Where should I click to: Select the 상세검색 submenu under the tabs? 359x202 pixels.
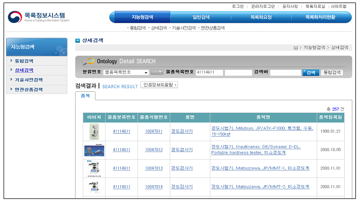[159, 28]
